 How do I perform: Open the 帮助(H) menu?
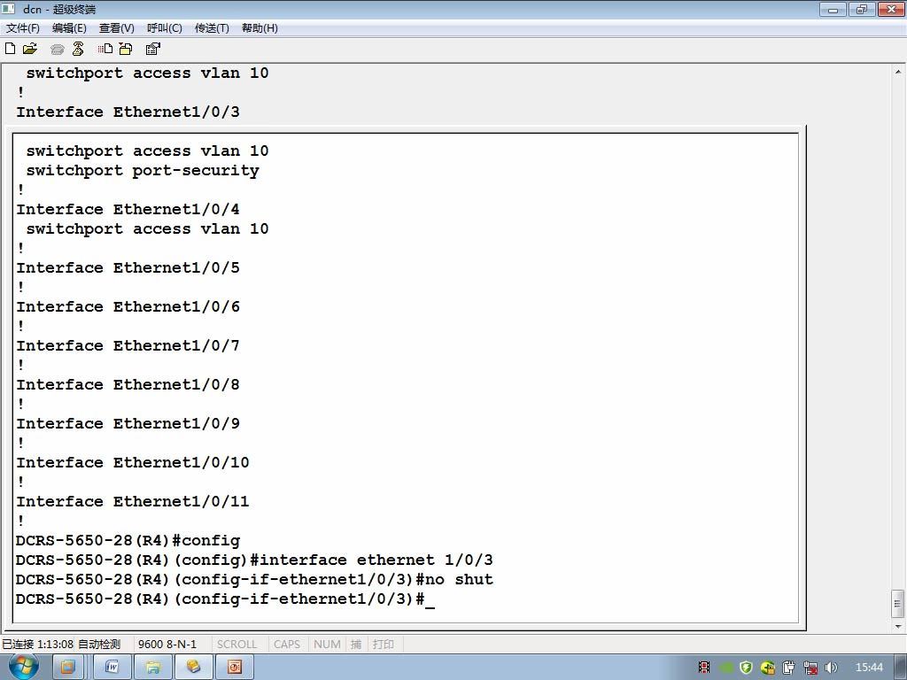[260, 28]
